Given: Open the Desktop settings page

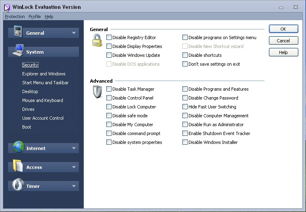Looking at the screenshot, I should click(x=30, y=91).
